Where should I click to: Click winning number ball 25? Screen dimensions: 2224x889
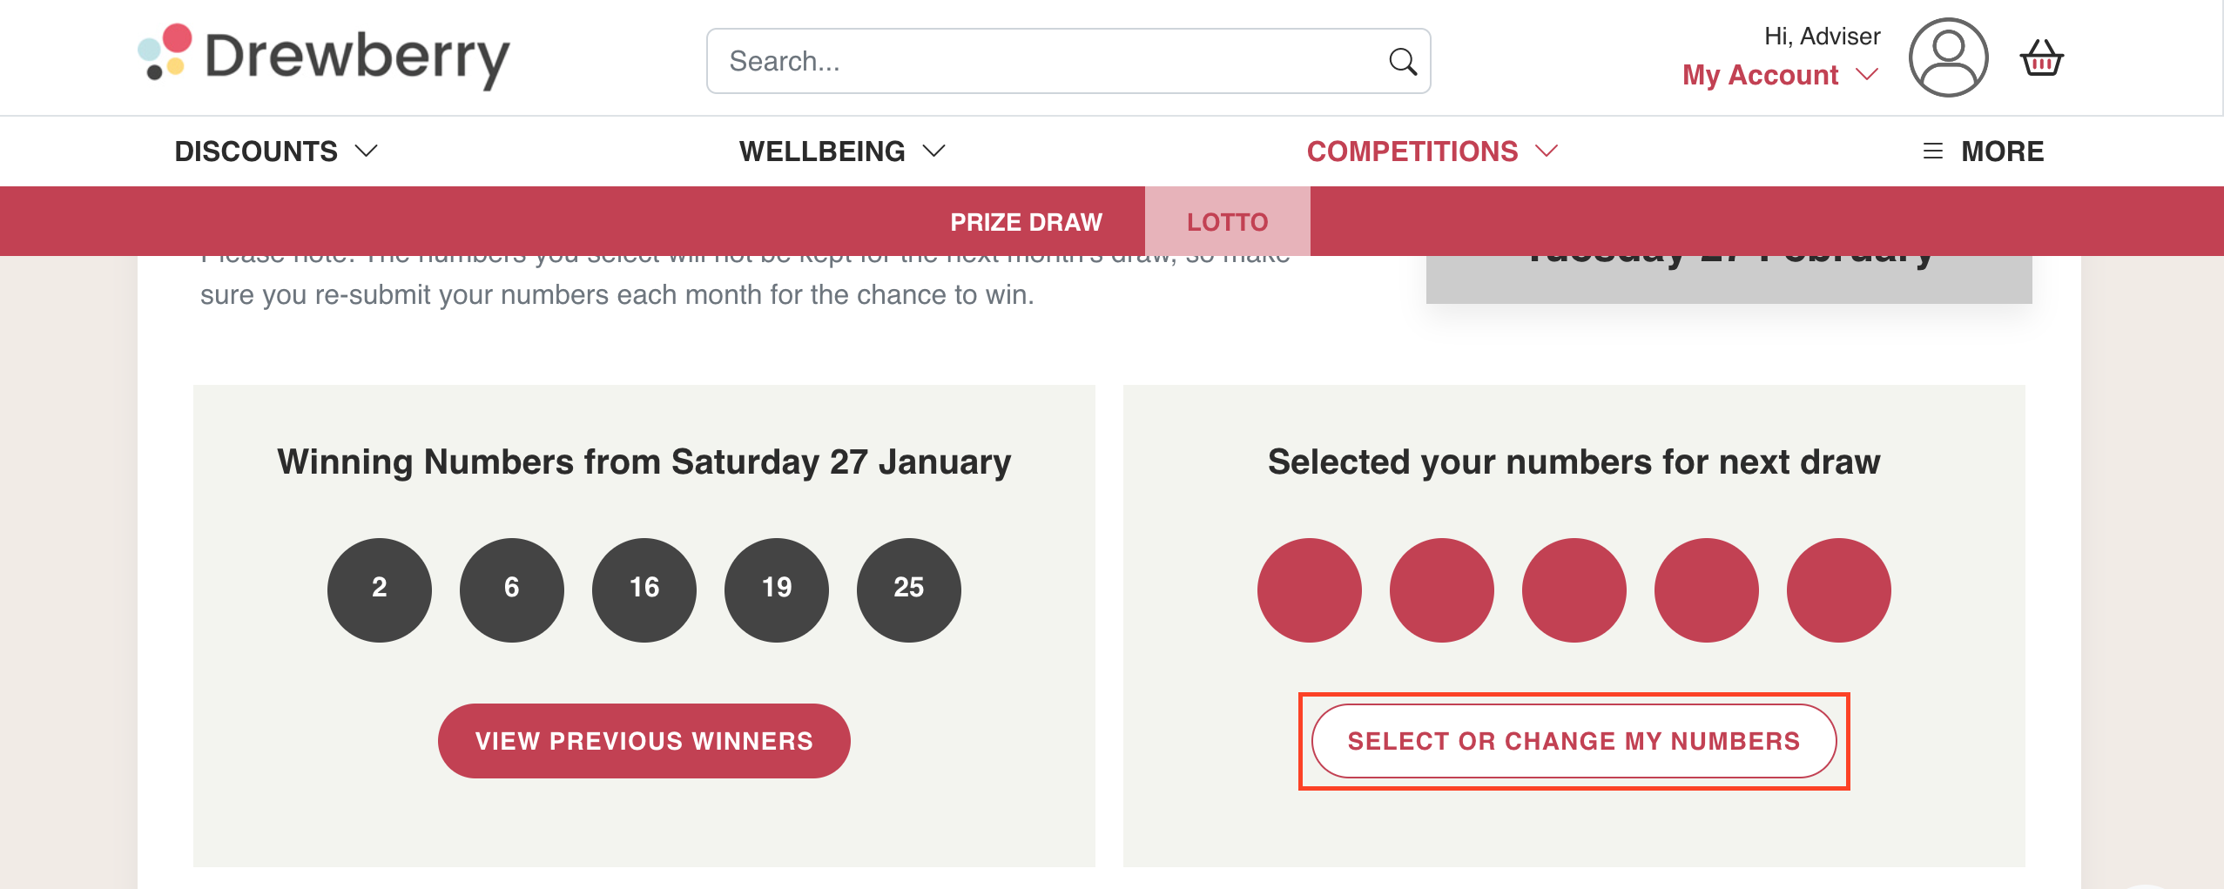point(909,589)
